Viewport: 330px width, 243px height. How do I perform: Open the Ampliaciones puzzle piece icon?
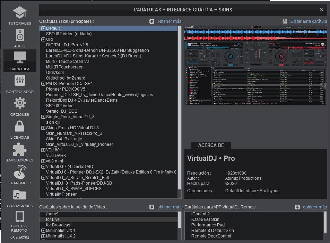[20, 149]
